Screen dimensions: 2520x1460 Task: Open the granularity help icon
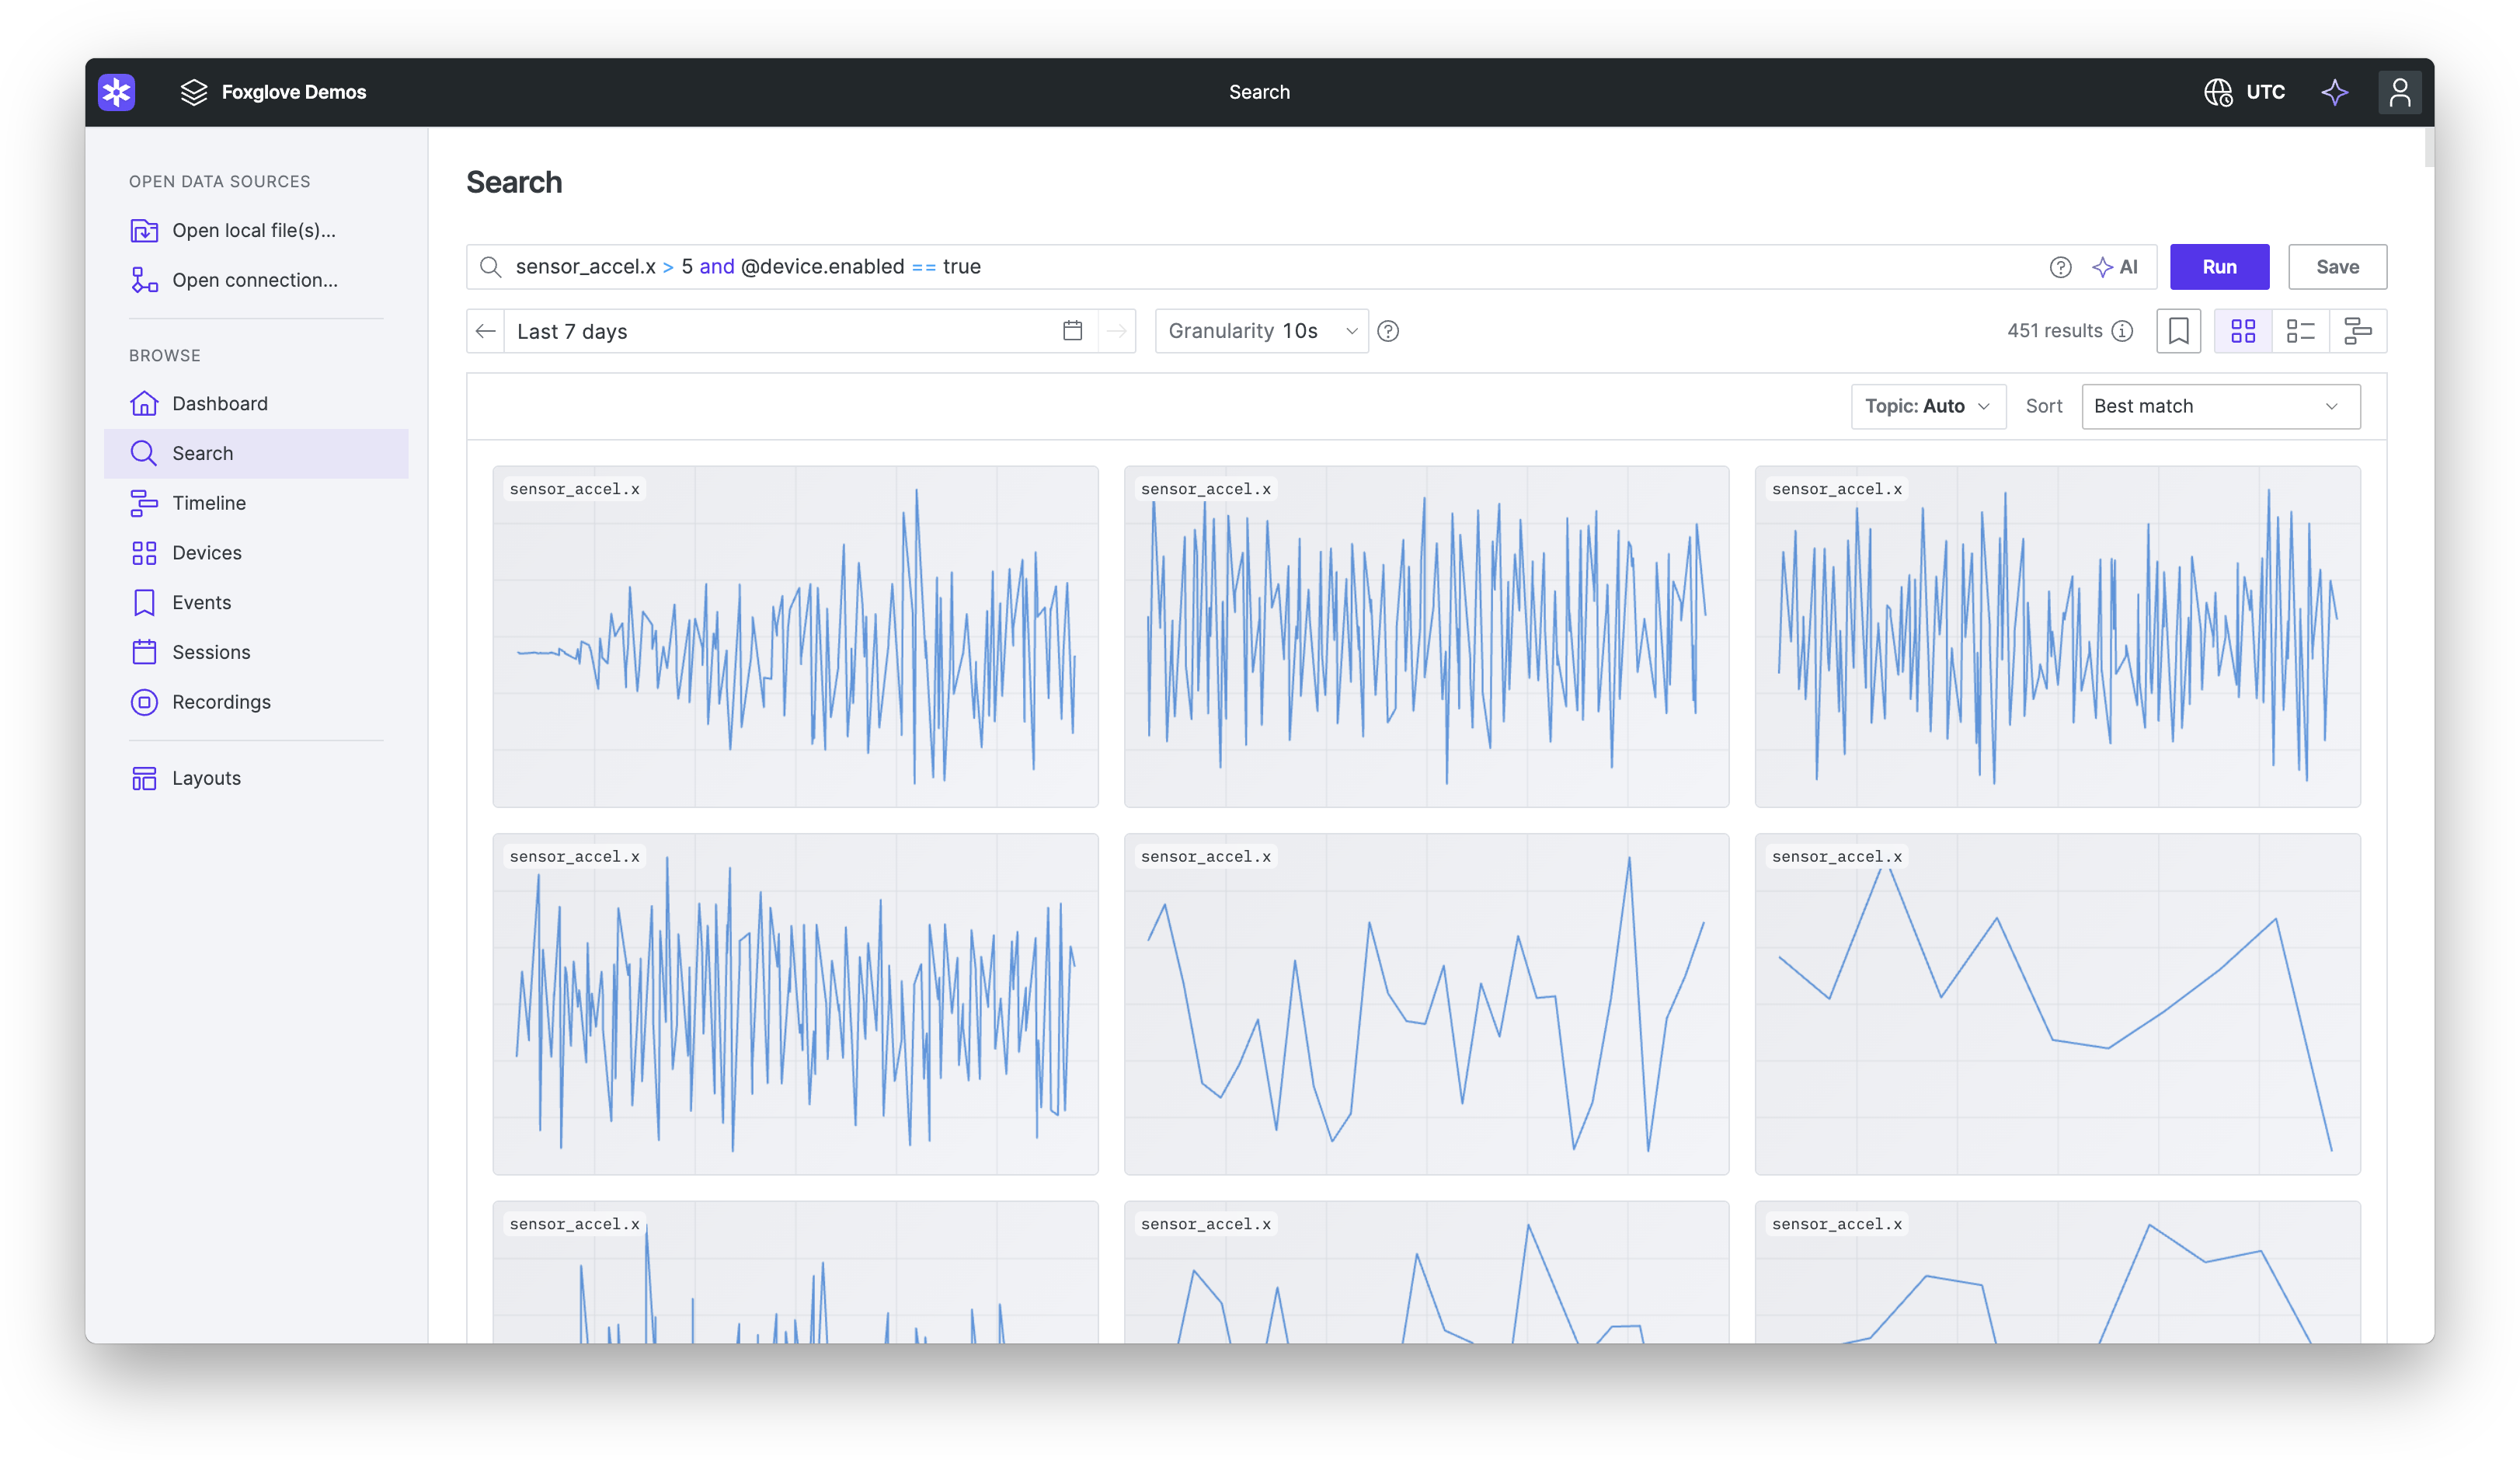coord(1388,331)
